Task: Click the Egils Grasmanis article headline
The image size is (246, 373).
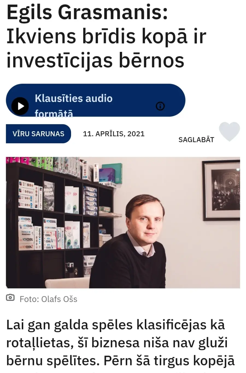Action: click(106, 36)
